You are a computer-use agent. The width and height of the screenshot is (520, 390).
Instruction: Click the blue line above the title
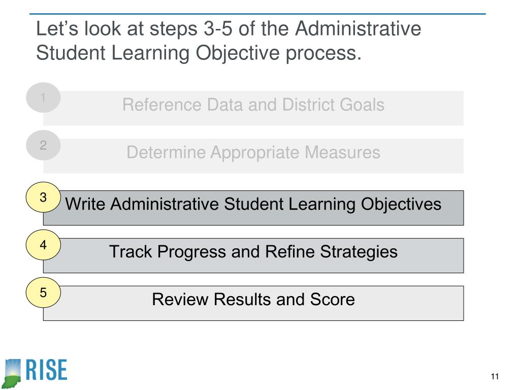click(x=257, y=14)
